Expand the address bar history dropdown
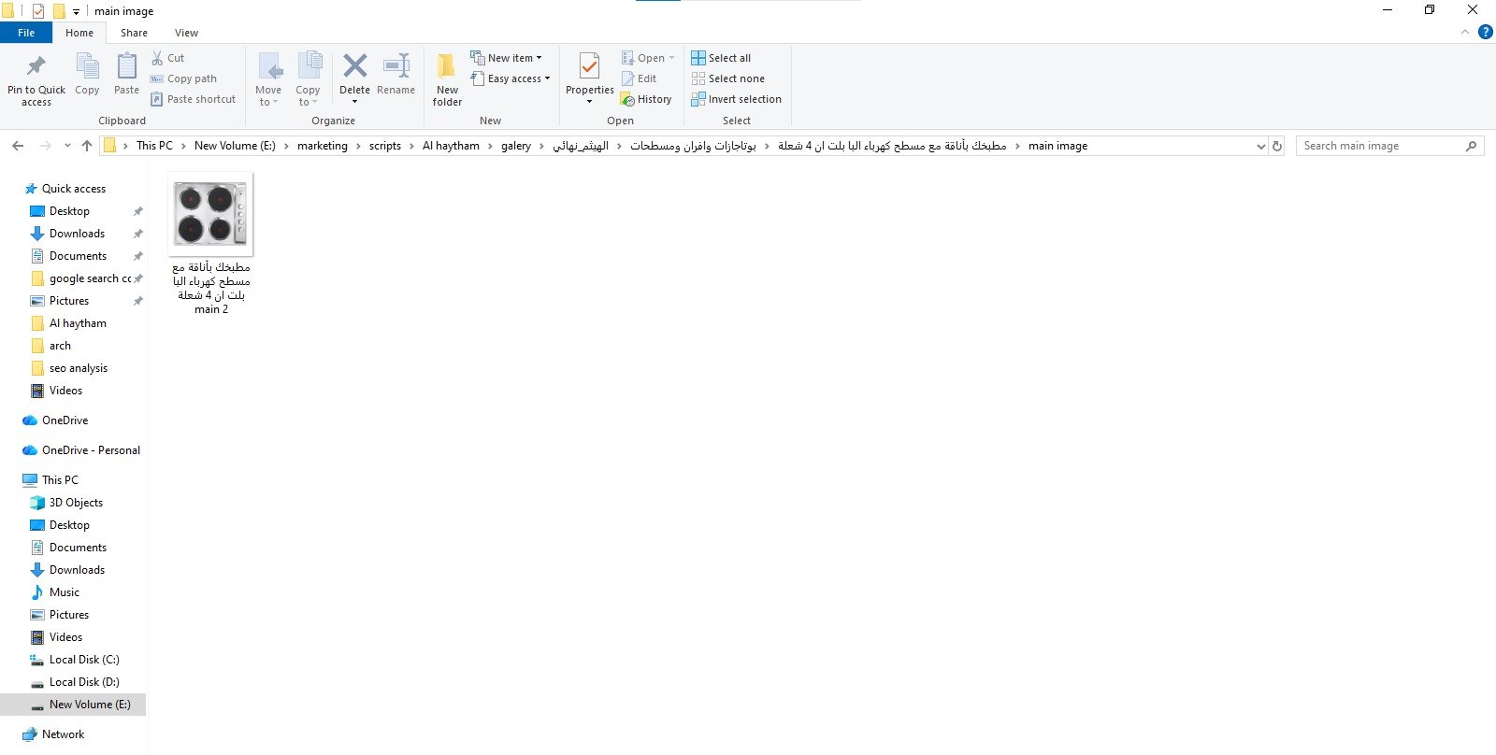This screenshot has height=755, width=1496. 1260,146
